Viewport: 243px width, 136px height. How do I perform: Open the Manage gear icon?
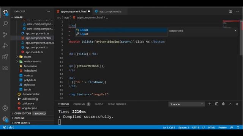(x=5, y=119)
